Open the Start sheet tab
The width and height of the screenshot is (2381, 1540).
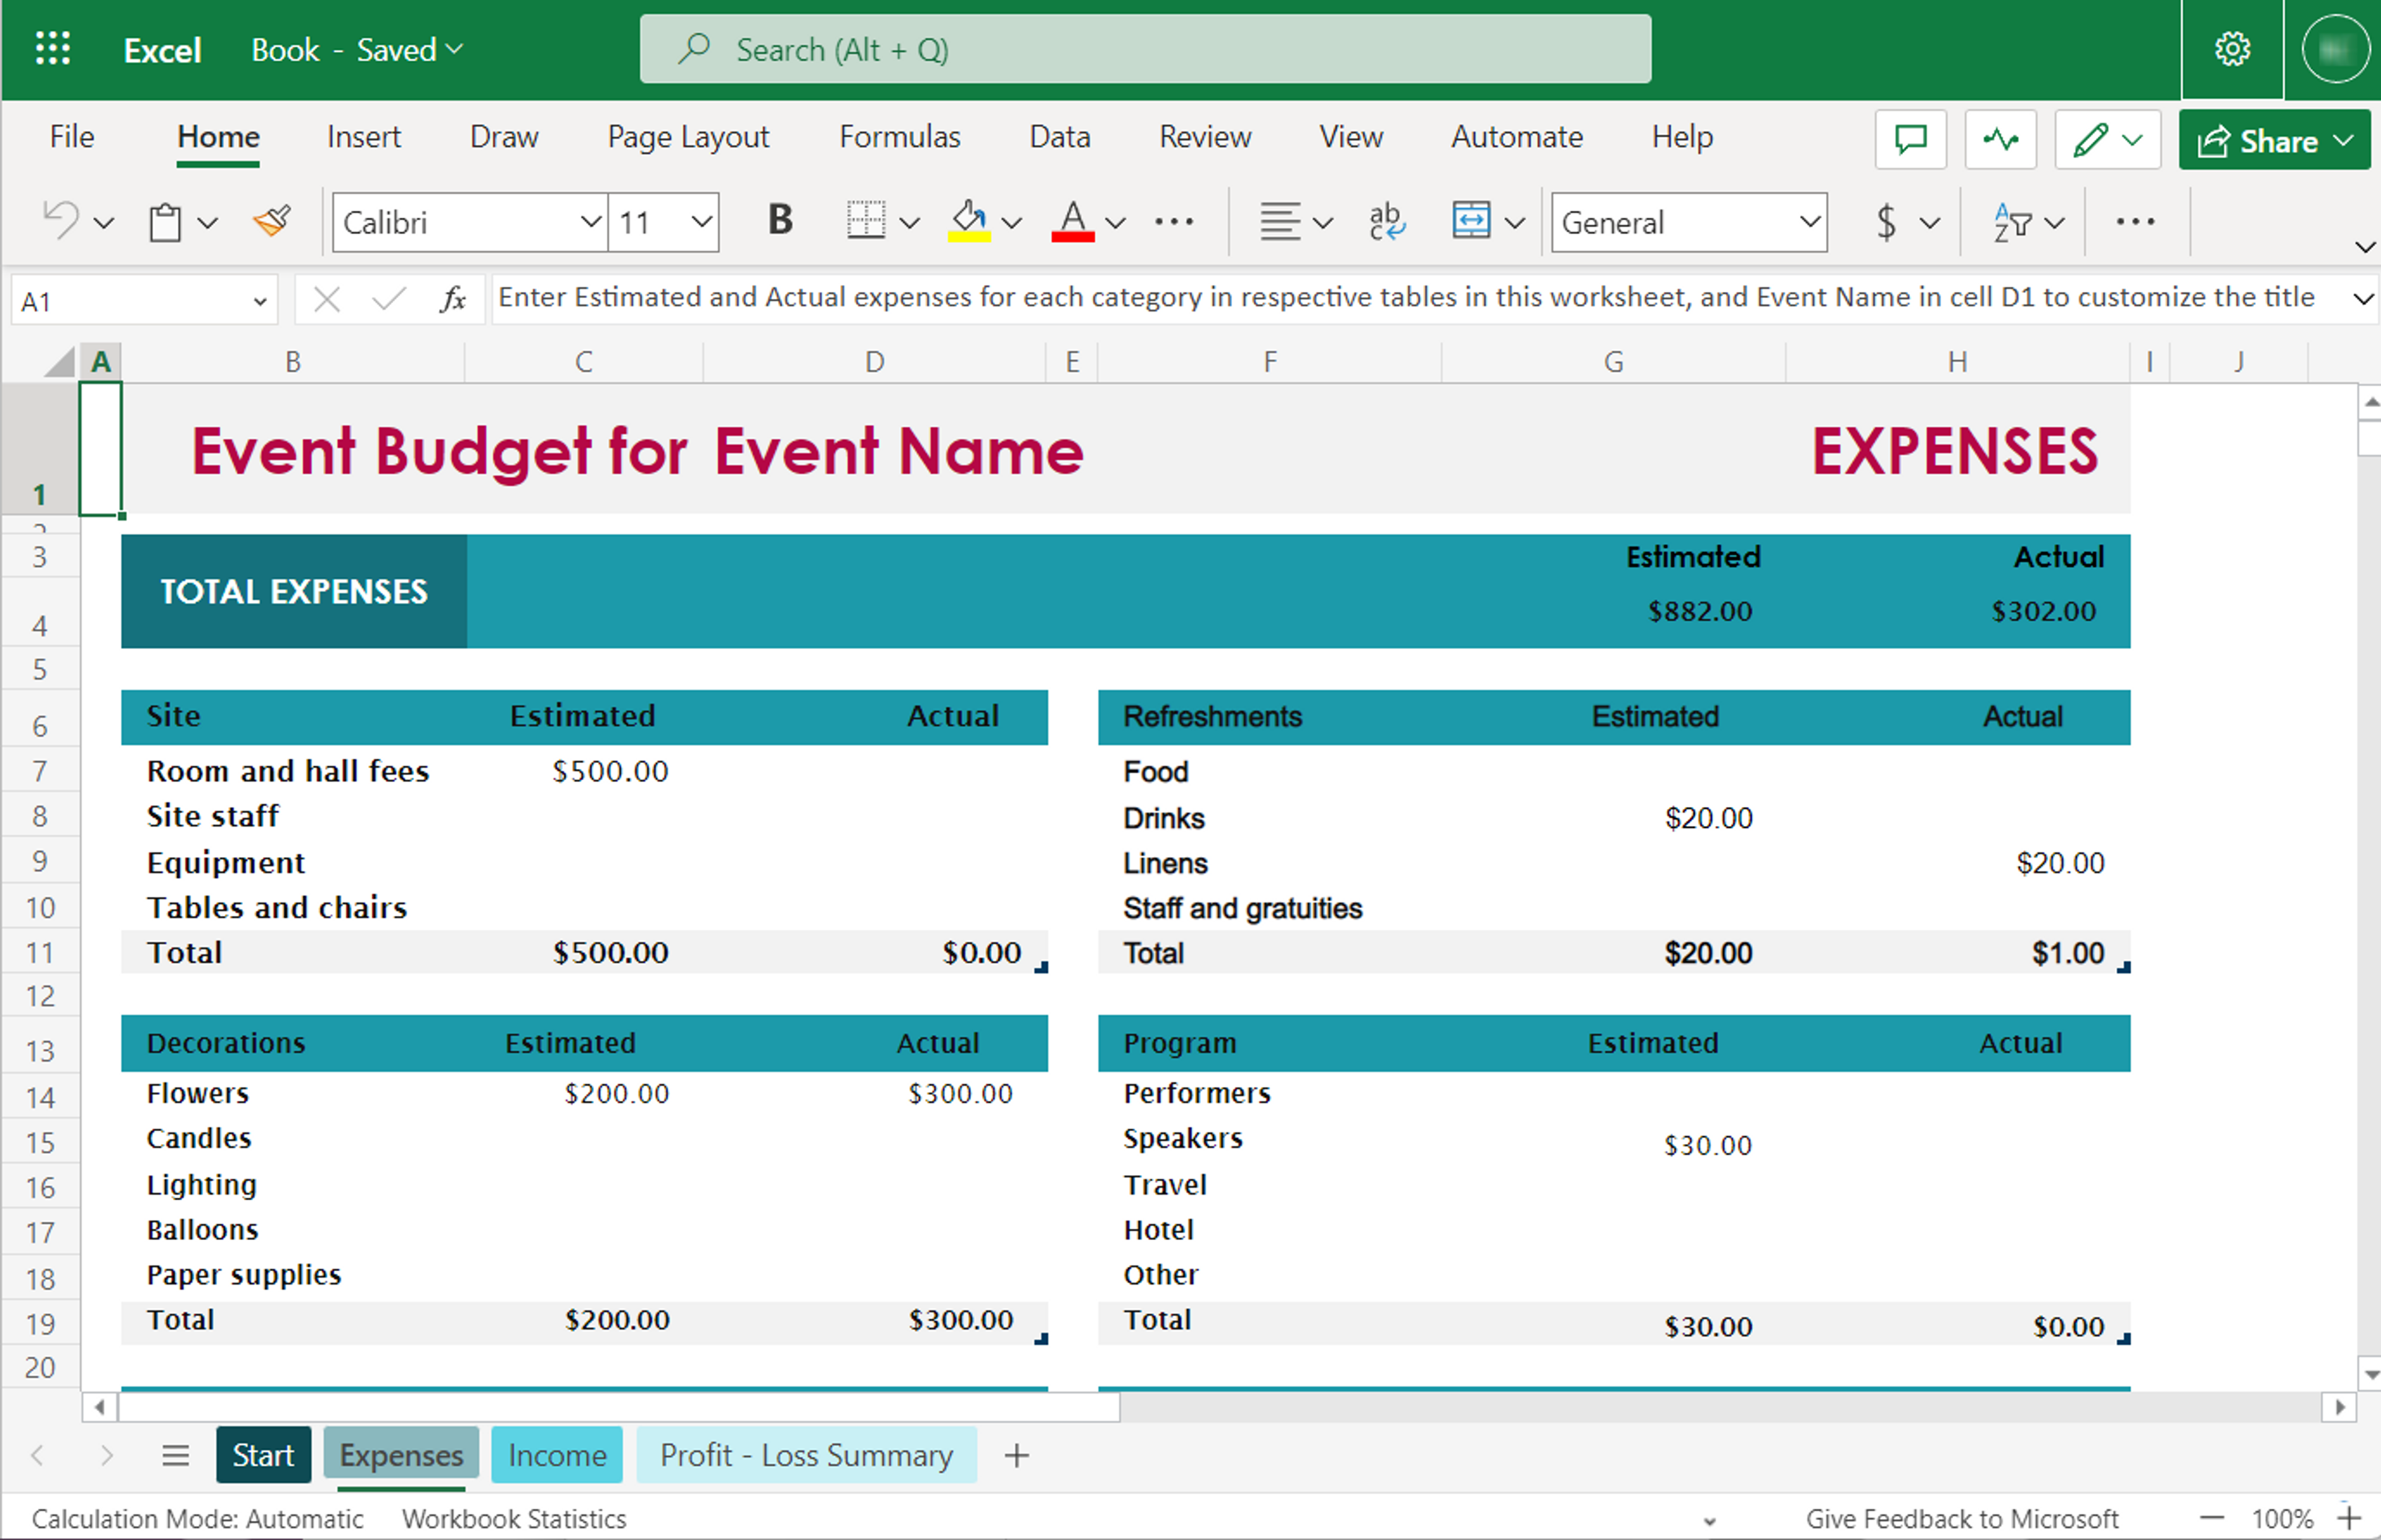pyautogui.click(x=263, y=1455)
